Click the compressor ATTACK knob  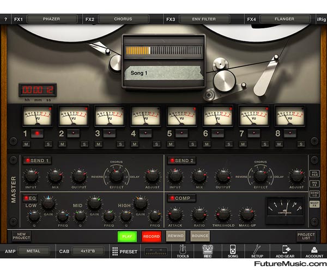pyautogui.click(x=175, y=214)
